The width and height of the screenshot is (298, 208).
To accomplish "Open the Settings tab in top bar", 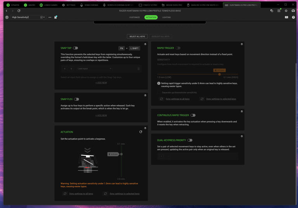I will (69, 5).
